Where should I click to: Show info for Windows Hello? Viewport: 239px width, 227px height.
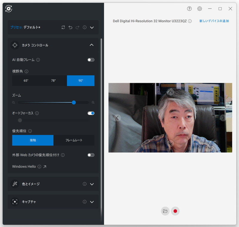[x=39, y=167]
